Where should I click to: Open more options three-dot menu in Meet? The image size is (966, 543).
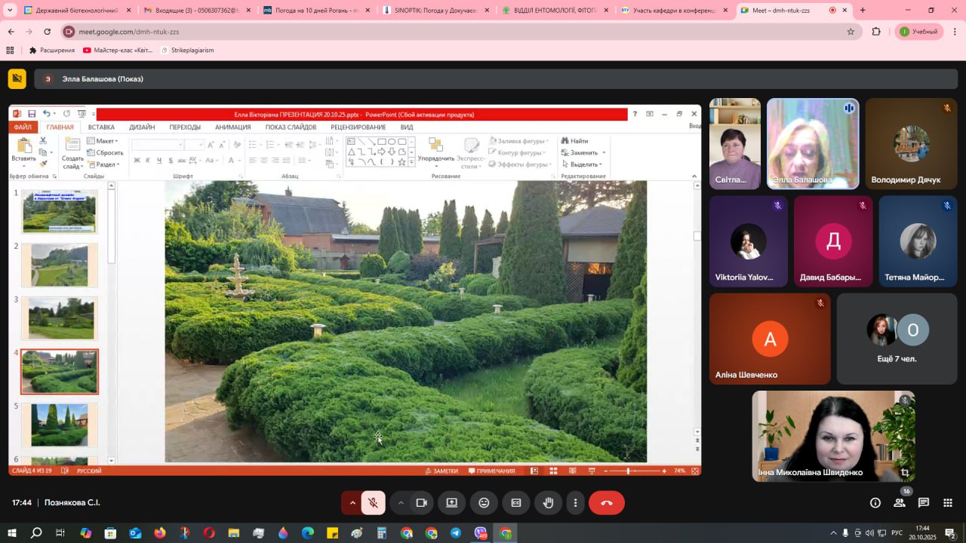[576, 503]
